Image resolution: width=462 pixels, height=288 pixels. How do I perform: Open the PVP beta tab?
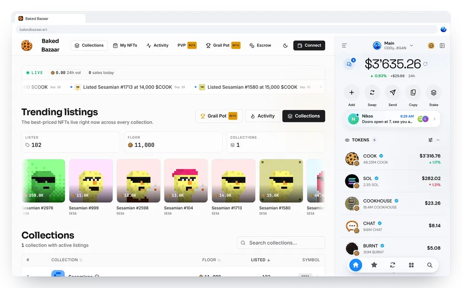pos(187,46)
